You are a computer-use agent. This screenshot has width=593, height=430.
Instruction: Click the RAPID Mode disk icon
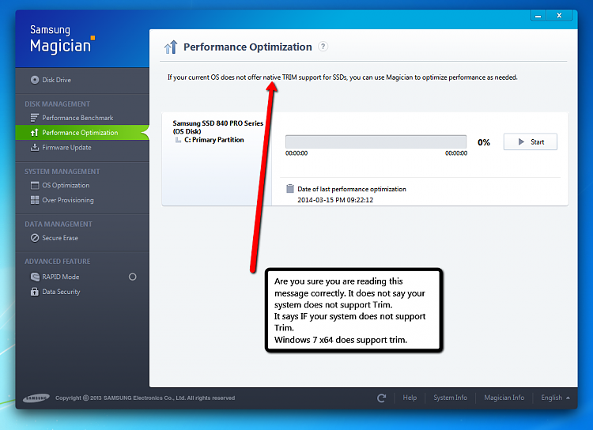click(x=35, y=277)
